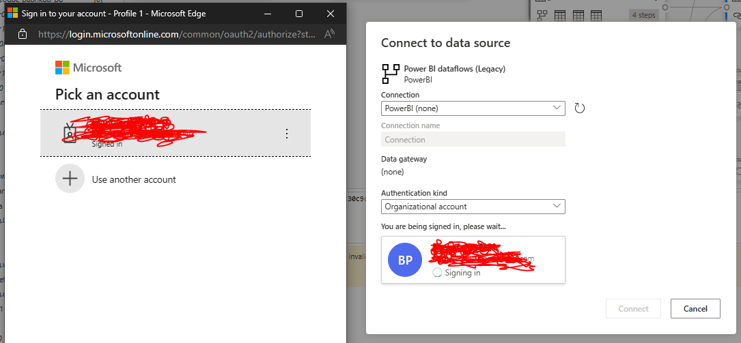
Task: Open the Authentication kind dropdown
Action: click(473, 207)
